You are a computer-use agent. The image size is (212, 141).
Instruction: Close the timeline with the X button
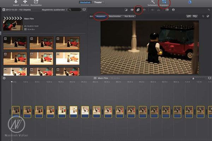(4, 78)
